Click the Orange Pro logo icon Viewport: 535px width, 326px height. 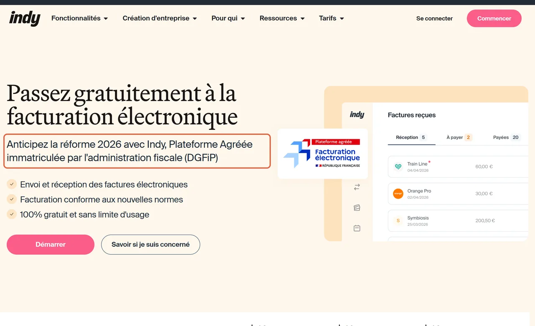(398, 194)
